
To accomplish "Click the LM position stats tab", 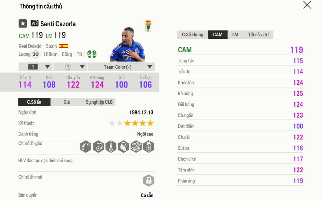I will [235, 34].
